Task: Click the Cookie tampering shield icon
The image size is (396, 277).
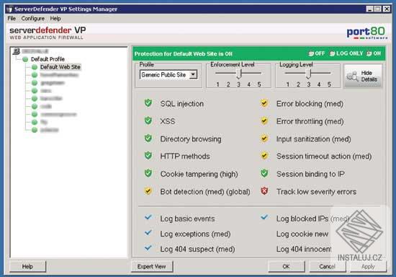Action: [x=148, y=174]
